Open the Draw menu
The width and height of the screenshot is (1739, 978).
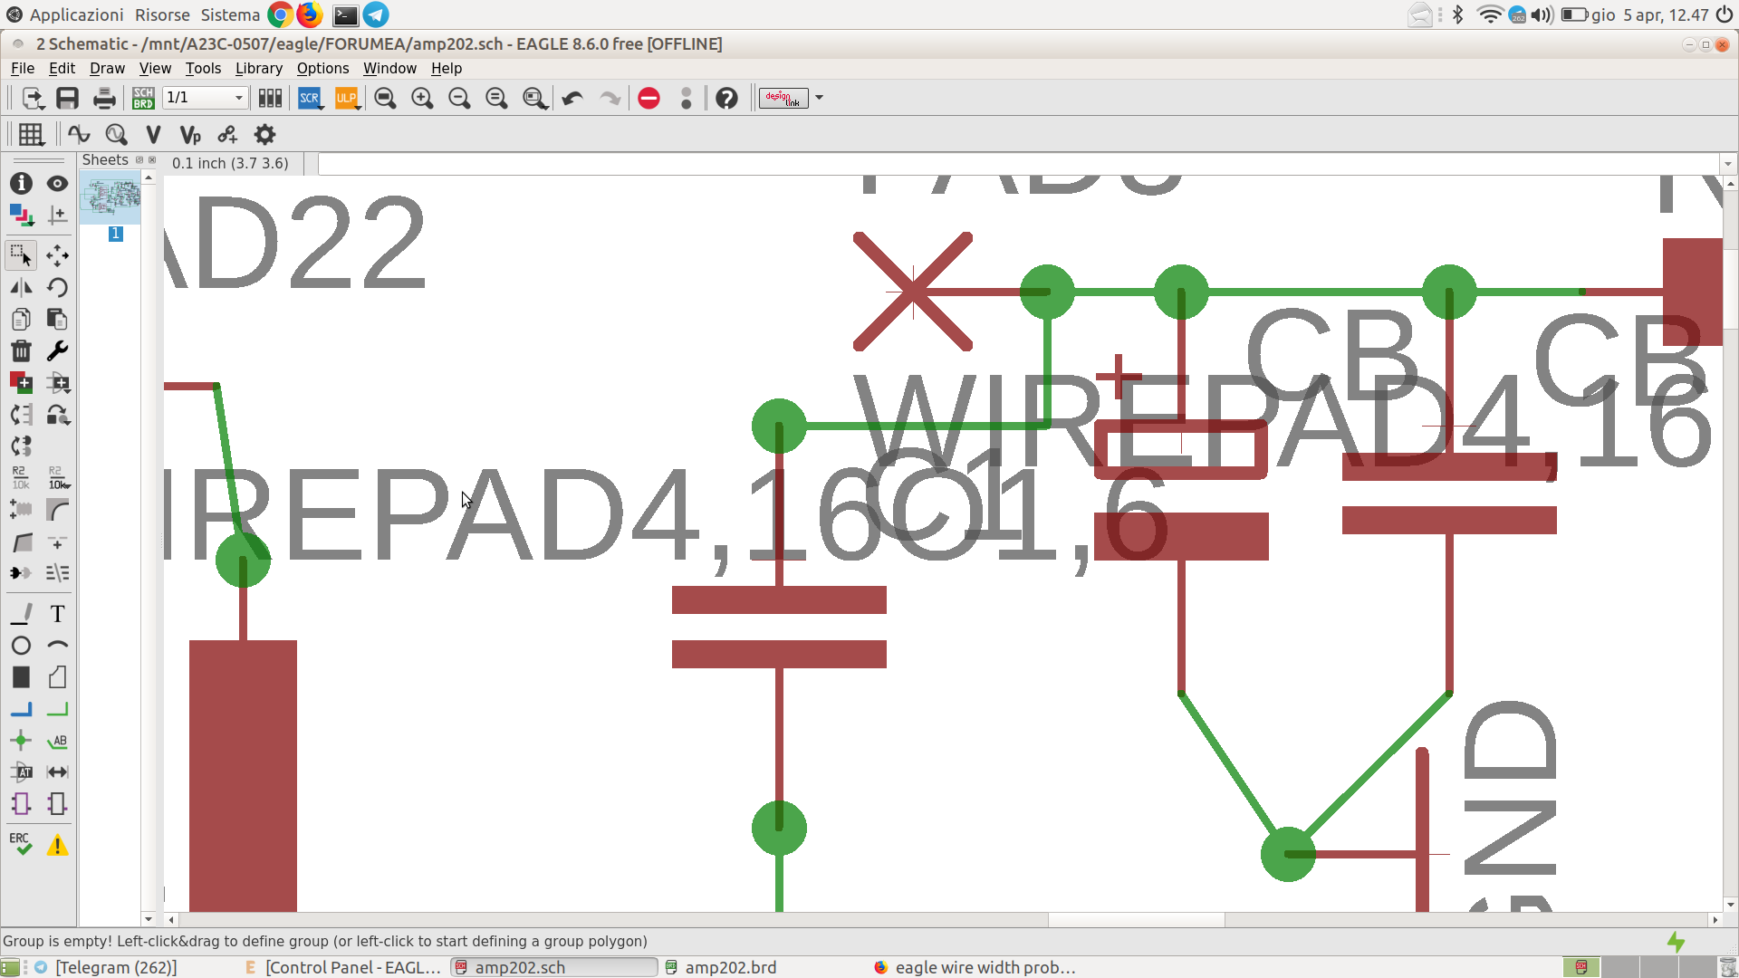107,68
